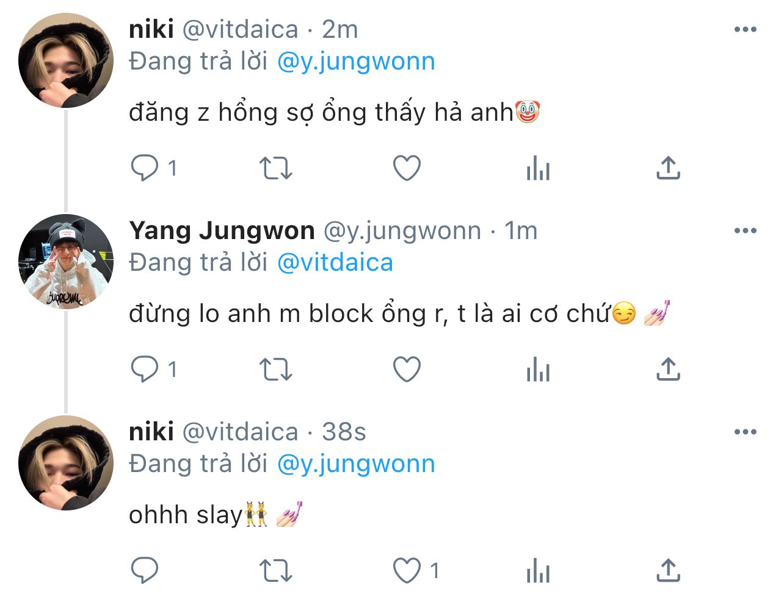The height and width of the screenshot is (594, 784).
Task: Share Yang Jungwon's tweet
Action: pyautogui.click(x=668, y=369)
